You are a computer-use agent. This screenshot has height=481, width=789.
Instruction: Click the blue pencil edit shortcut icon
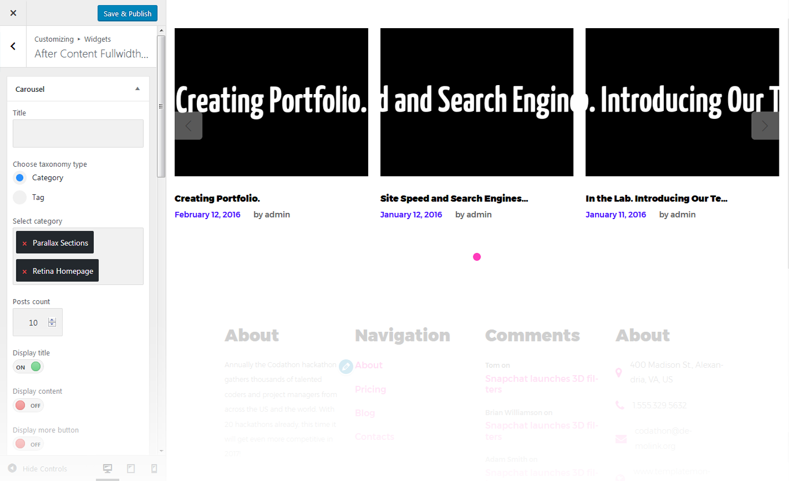tap(346, 366)
